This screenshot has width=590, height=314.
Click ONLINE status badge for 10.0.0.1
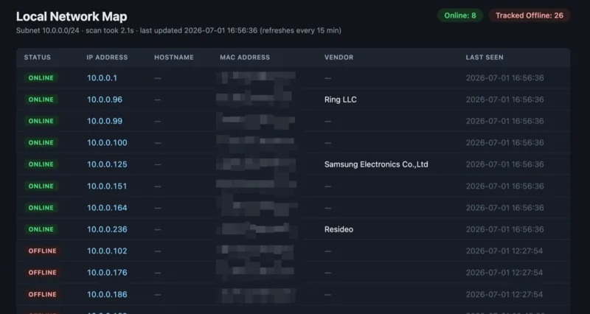pos(41,78)
